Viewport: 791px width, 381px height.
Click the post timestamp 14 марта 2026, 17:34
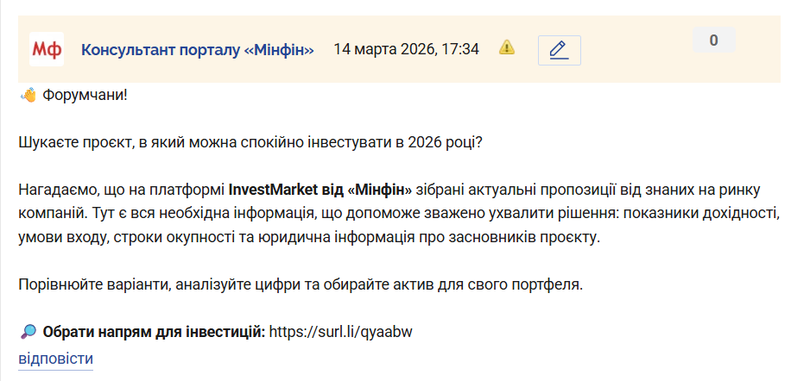406,49
